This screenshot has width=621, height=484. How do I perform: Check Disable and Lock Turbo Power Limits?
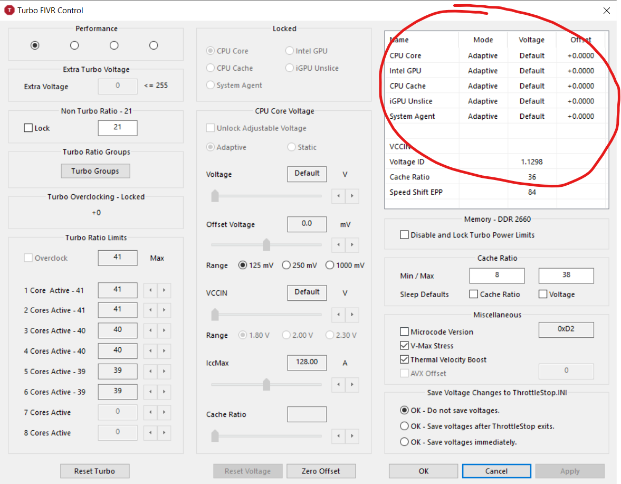[x=404, y=235]
